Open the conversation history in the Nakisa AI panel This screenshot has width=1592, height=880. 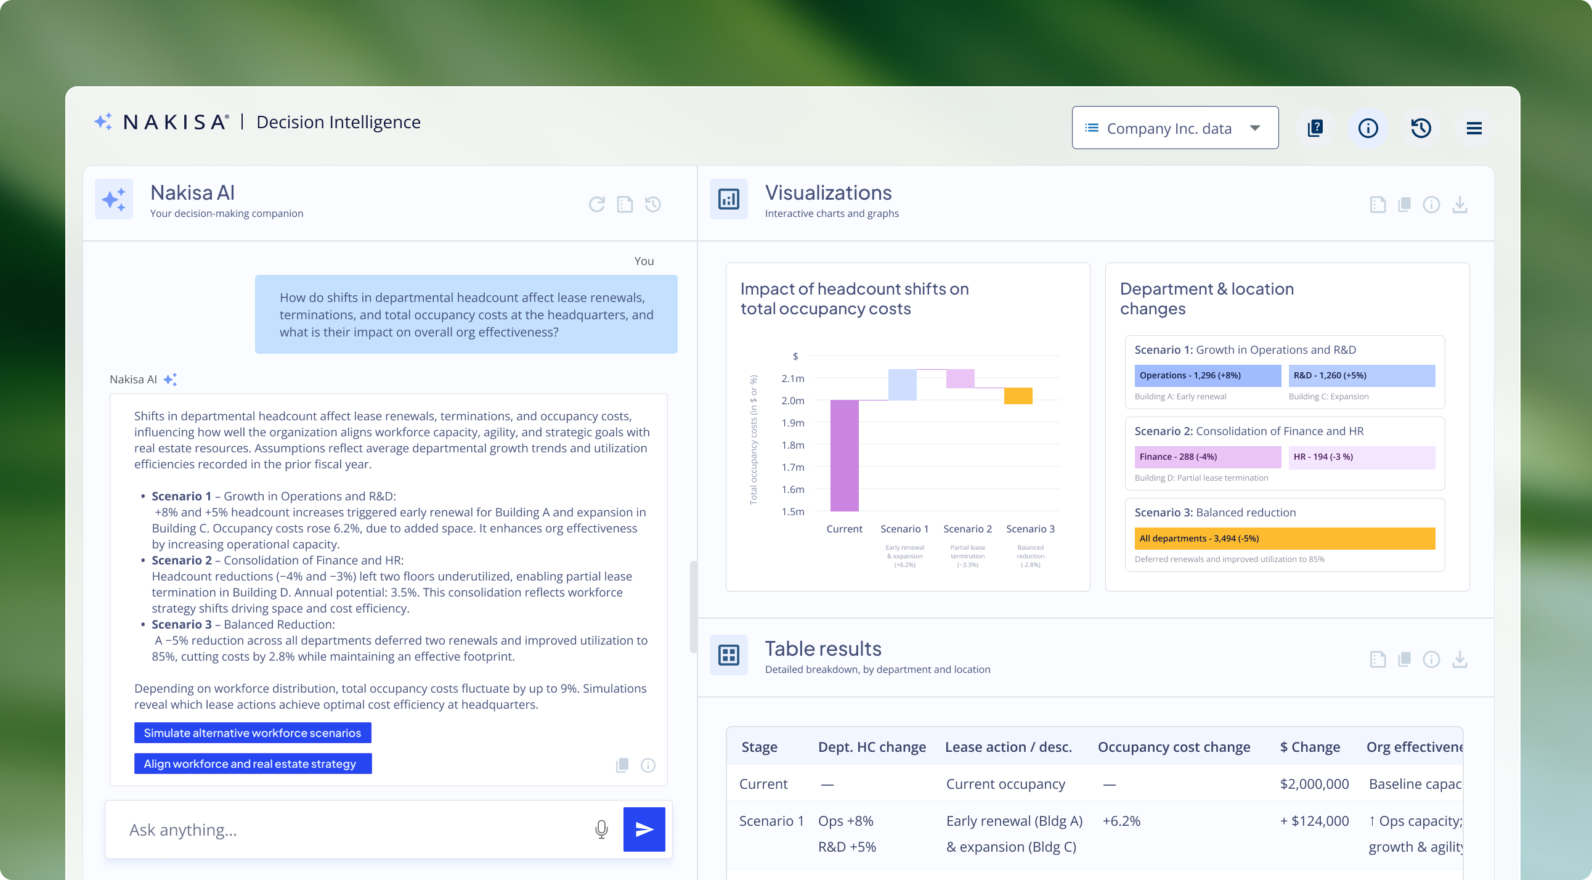(652, 204)
